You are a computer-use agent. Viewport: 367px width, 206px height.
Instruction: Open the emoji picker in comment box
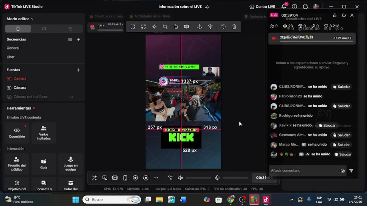pos(343,171)
